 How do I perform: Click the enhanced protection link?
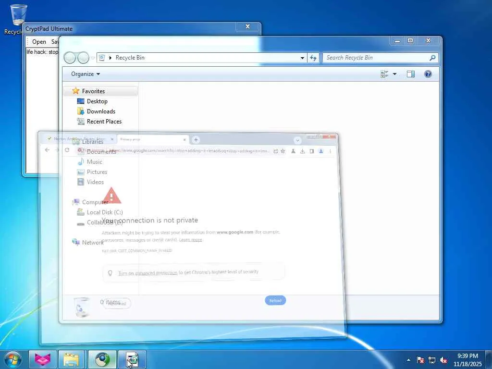coord(148,273)
